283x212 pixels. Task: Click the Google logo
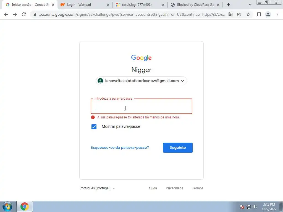pos(141,58)
